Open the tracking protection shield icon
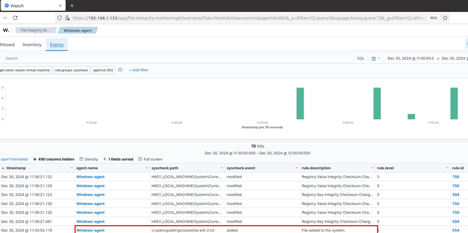 click(60, 18)
